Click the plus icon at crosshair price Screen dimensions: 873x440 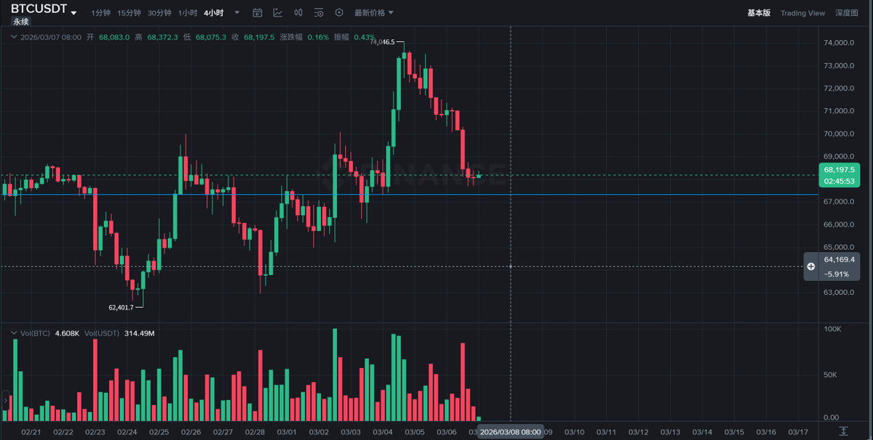[x=811, y=267]
